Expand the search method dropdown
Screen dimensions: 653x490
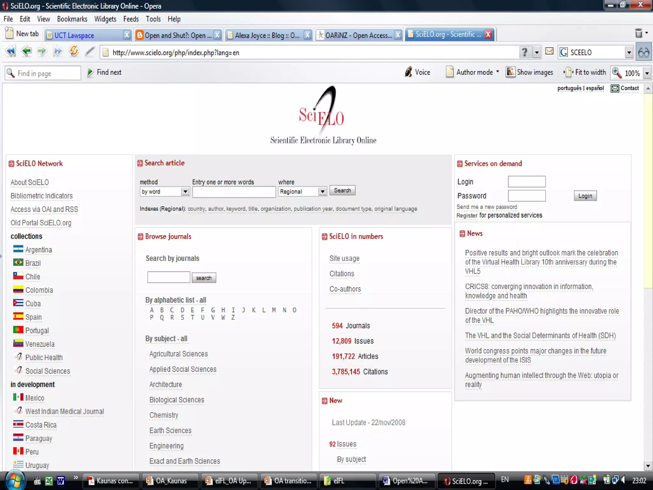pos(185,191)
